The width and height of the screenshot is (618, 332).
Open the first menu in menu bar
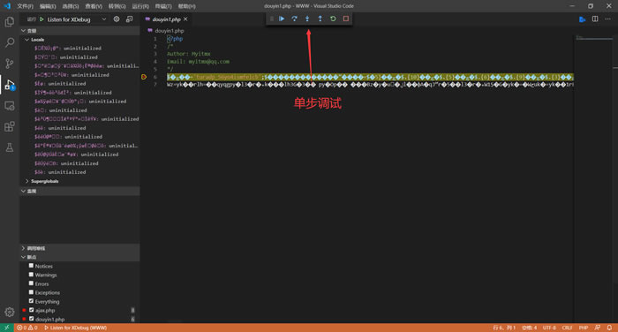pos(25,6)
